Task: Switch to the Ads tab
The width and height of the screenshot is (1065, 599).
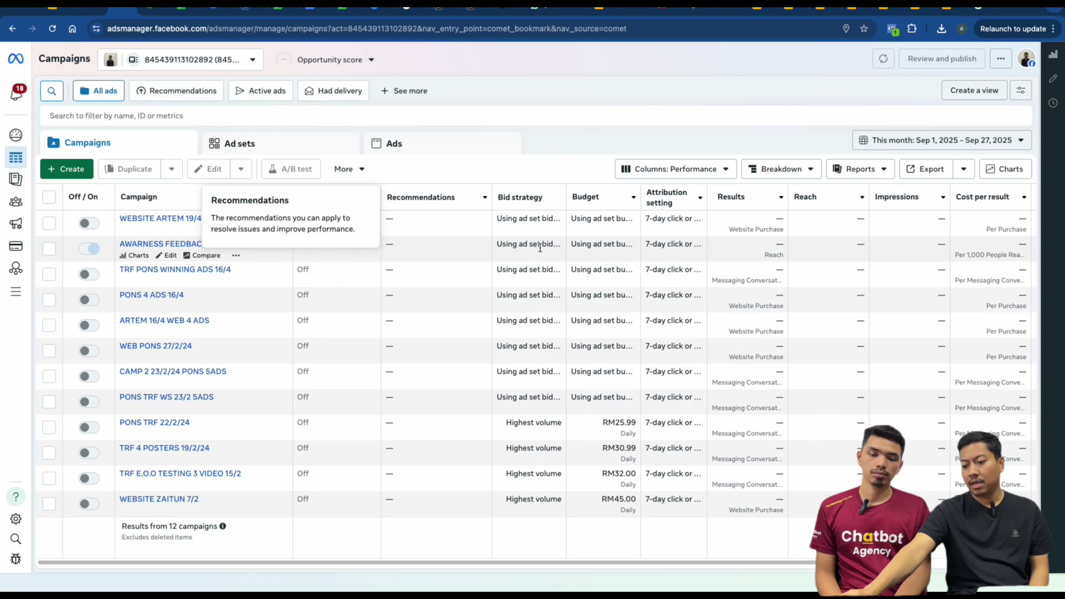Action: click(x=443, y=144)
